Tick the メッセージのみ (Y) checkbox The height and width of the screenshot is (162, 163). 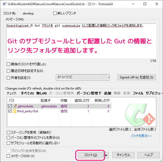(x=8, y=156)
